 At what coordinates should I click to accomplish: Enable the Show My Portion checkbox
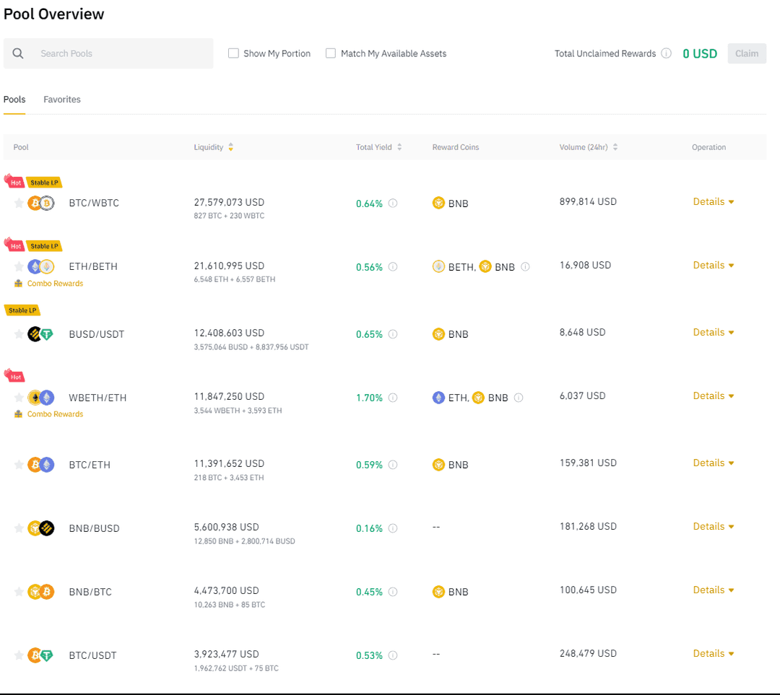233,53
